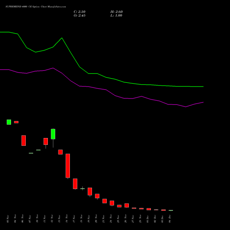Click the red candle for 17 Nov

pos(75,184)
